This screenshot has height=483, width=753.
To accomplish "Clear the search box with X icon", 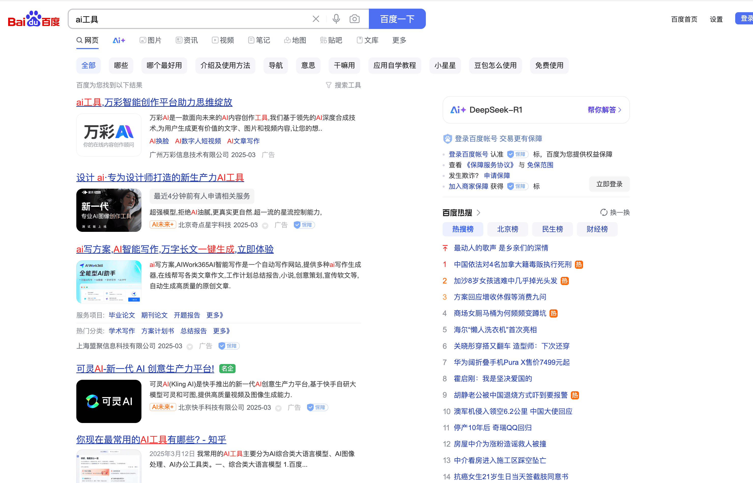I will [x=316, y=19].
